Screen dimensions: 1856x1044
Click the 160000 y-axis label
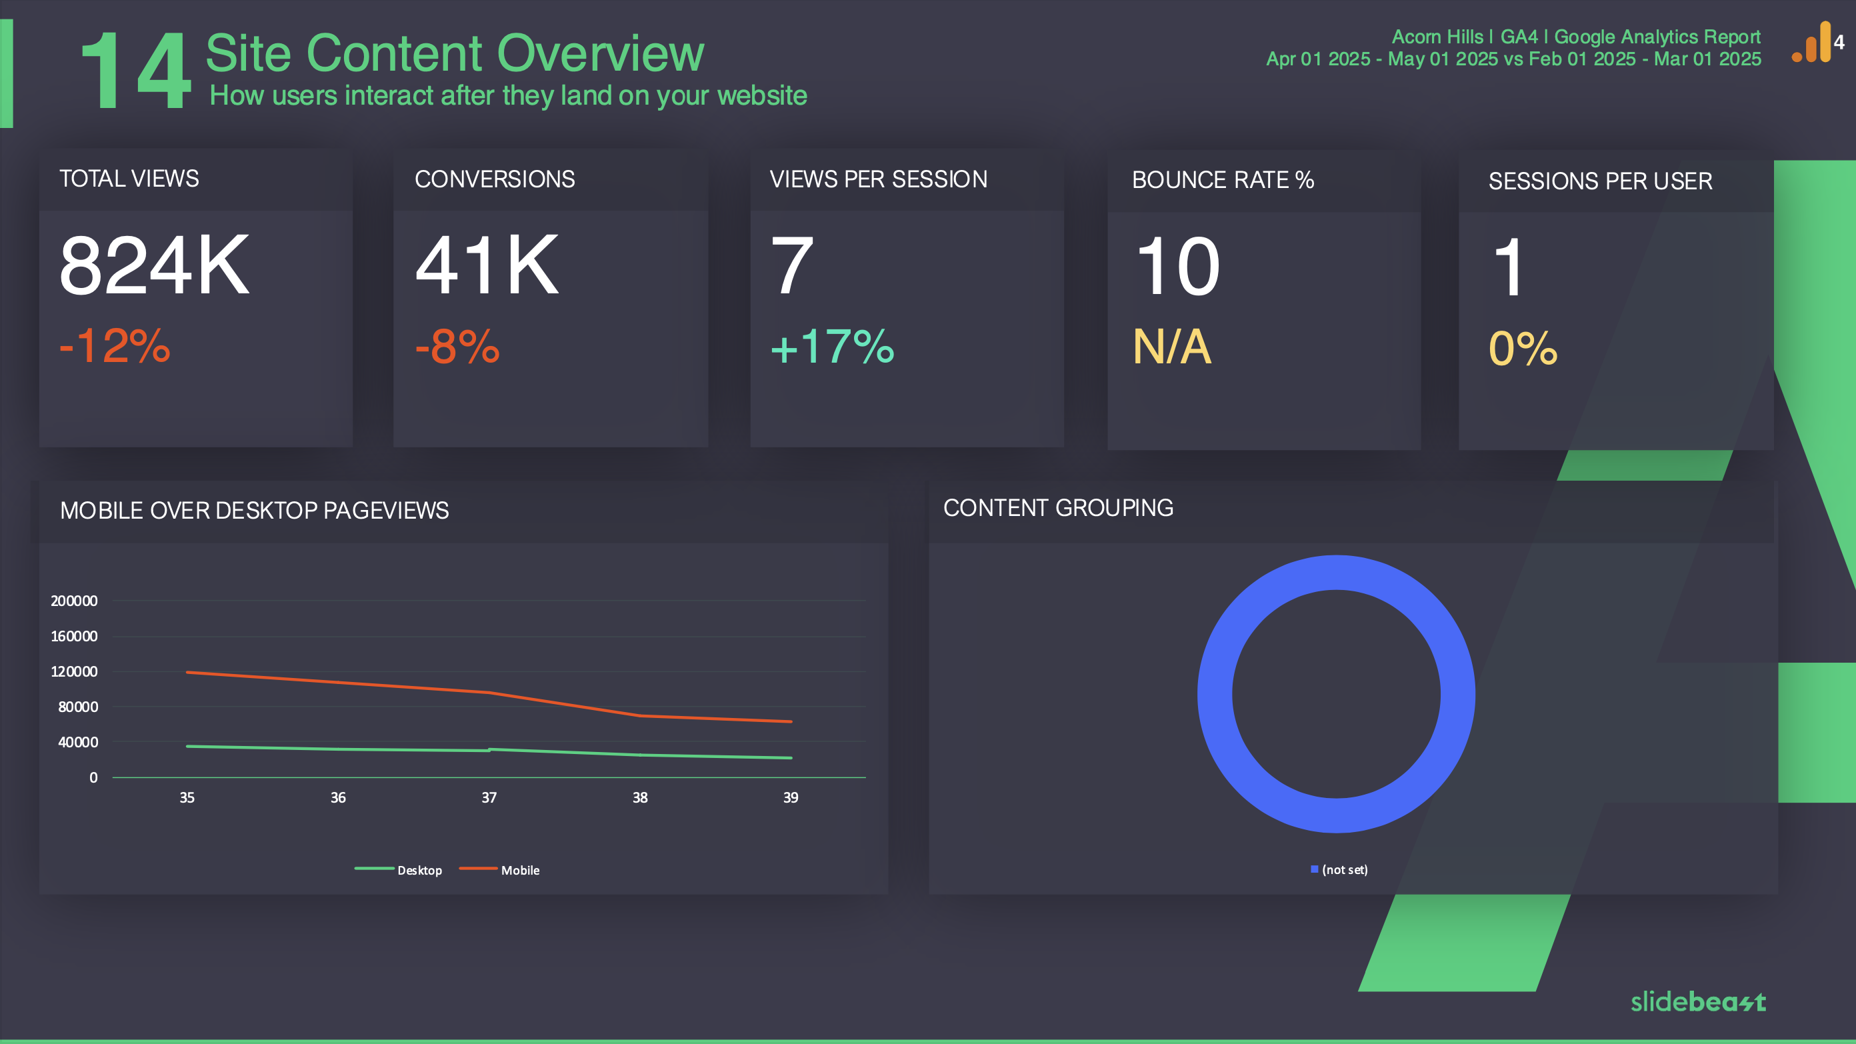tap(74, 636)
